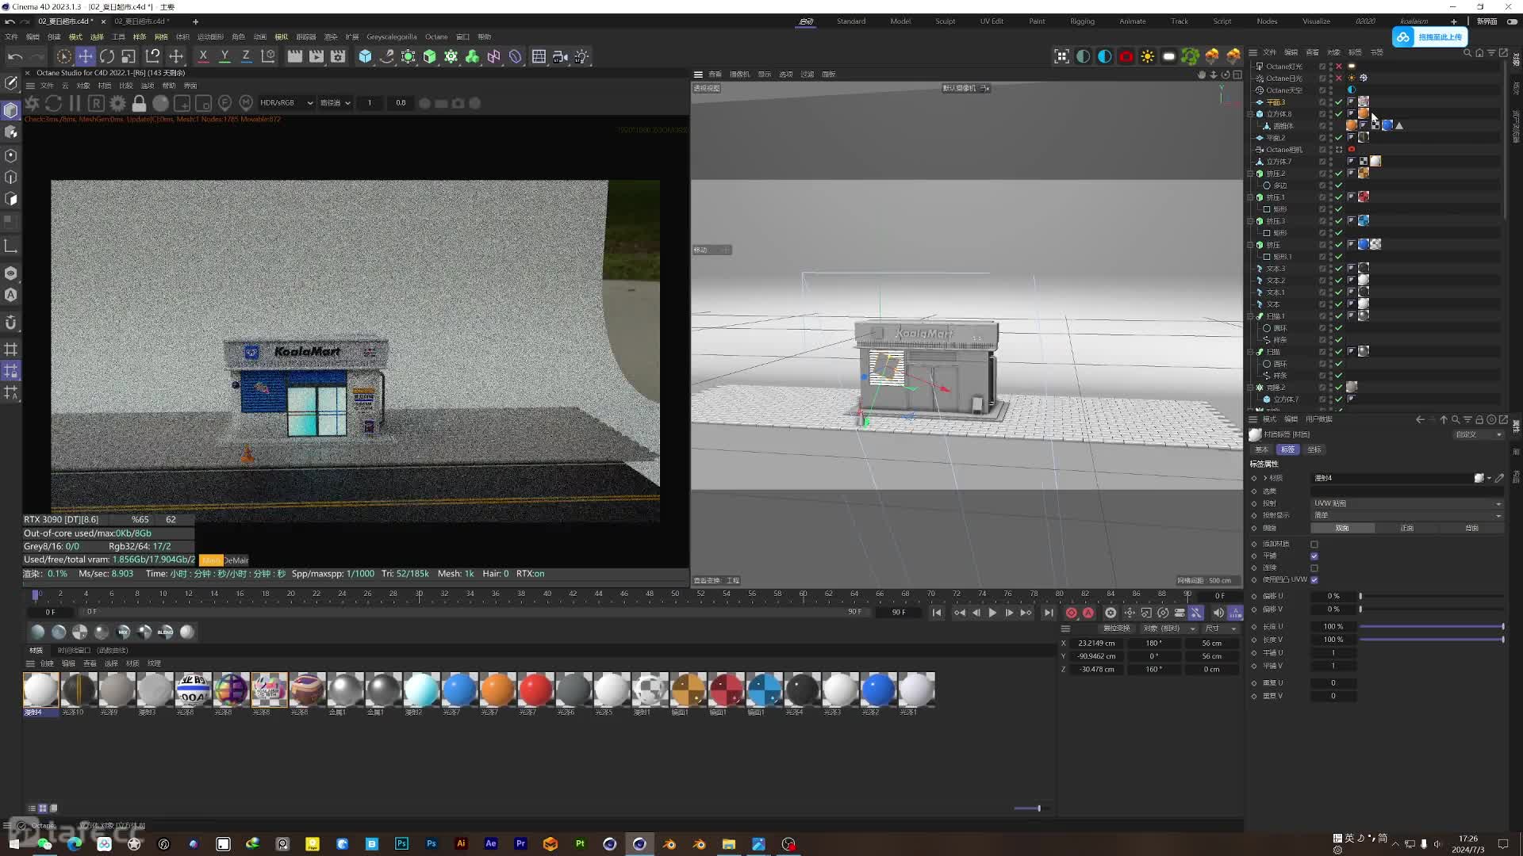This screenshot has height=856, width=1523.
Task: Open the 比较 menu in Octane viewer
Action: click(125, 86)
